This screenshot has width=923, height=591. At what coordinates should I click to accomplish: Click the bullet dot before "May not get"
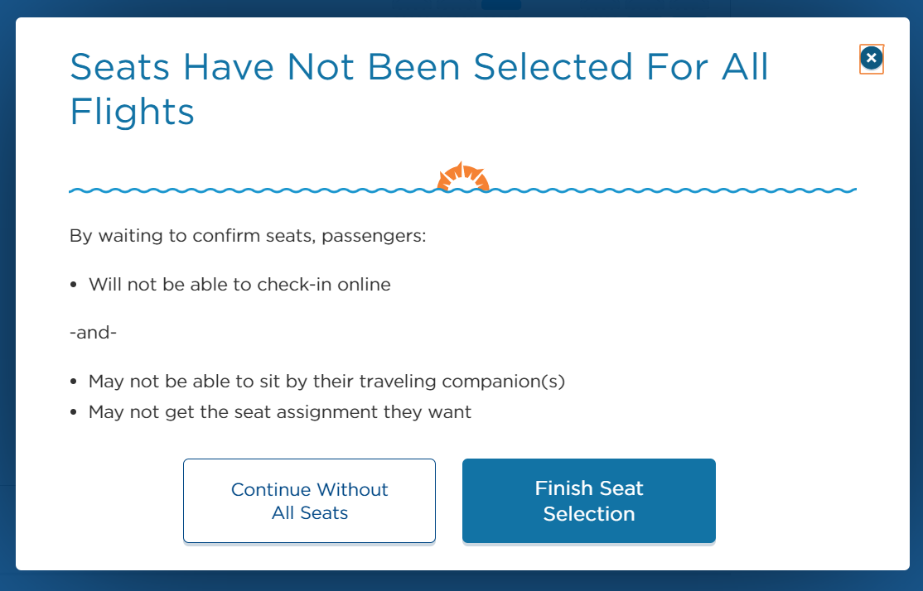tap(75, 412)
